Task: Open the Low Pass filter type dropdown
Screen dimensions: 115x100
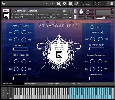Action: (97, 32)
